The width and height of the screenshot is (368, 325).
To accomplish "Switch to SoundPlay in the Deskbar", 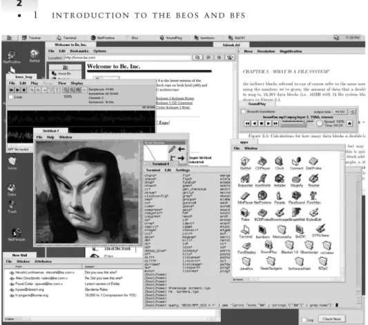I will click(x=171, y=38).
